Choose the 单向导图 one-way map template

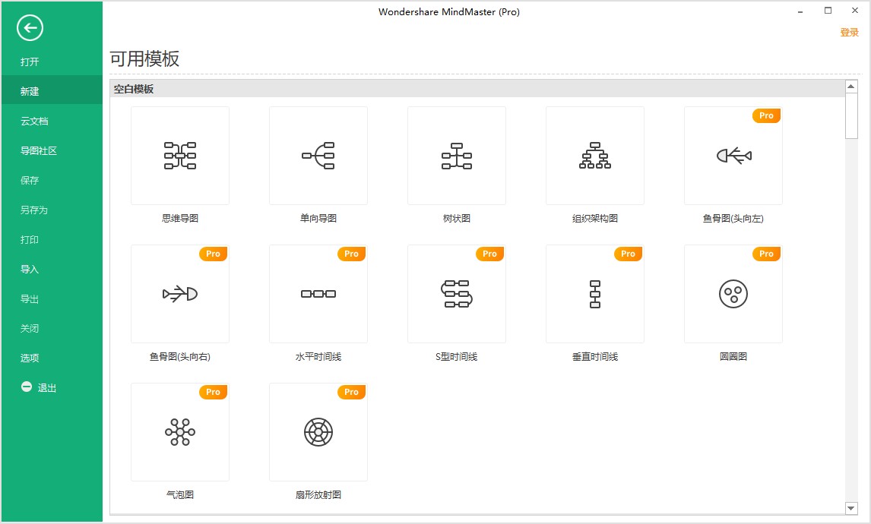[x=318, y=156]
